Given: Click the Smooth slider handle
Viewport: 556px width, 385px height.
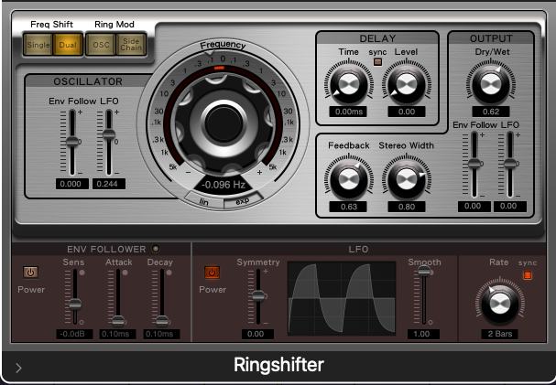Looking at the screenshot, I should 424,271.
